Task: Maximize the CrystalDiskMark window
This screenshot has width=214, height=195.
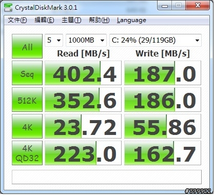Action: 179,6
